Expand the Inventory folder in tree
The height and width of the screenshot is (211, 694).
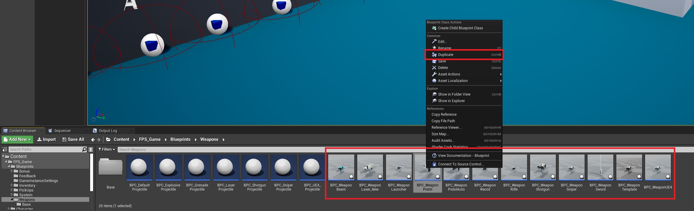(12, 186)
